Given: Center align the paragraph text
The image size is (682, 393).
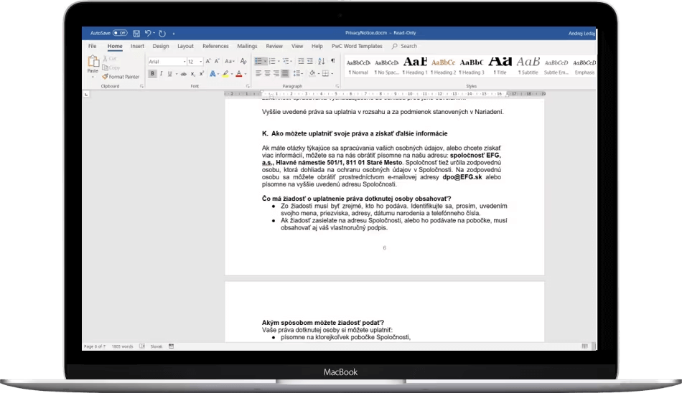Looking at the screenshot, I should pyautogui.click(x=267, y=73).
